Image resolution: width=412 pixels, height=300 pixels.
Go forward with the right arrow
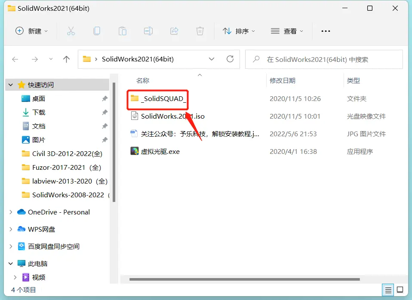(x=35, y=59)
